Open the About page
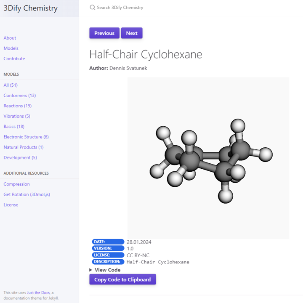Image resolution: width=303 pixels, height=303 pixels. coord(10,38)
